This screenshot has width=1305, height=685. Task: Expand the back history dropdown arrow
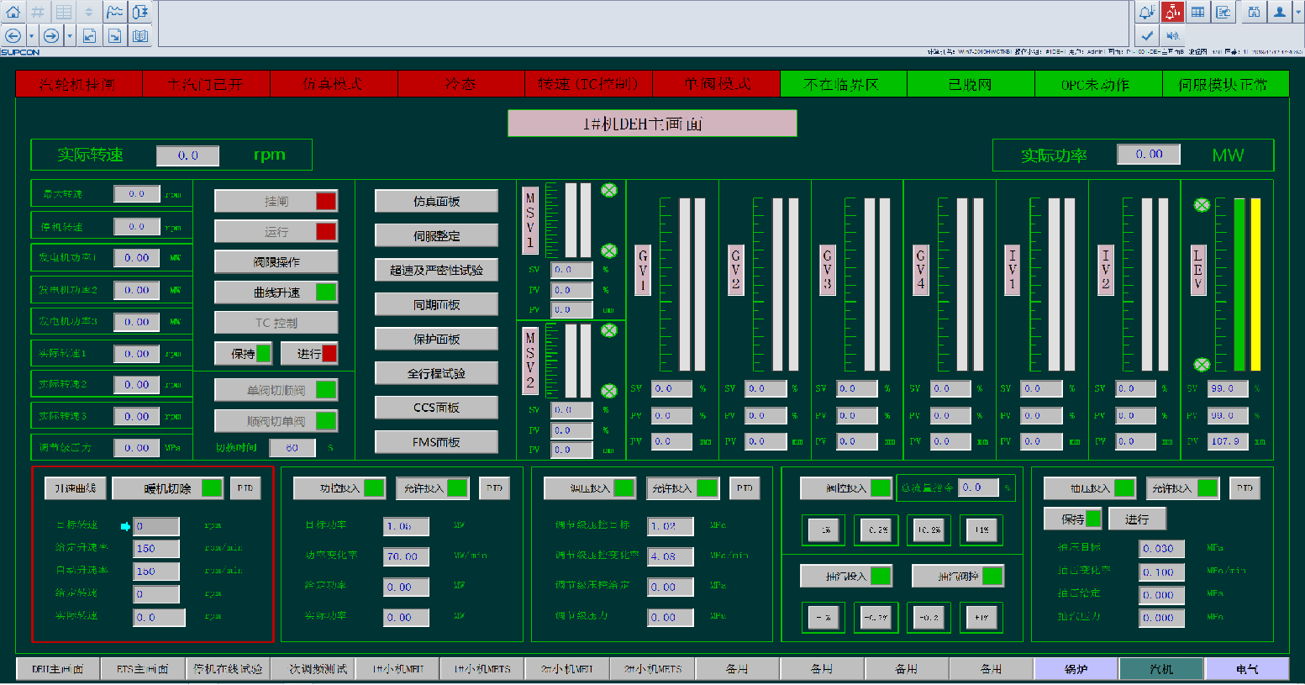tap(31, 35)
